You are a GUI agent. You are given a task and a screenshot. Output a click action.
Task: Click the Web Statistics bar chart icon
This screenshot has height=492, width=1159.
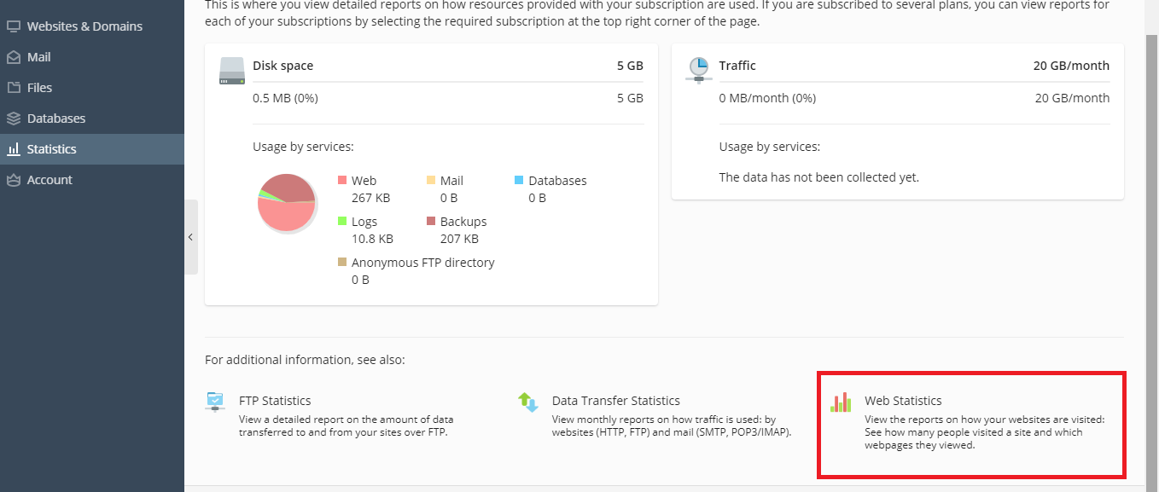pos(841,402)
